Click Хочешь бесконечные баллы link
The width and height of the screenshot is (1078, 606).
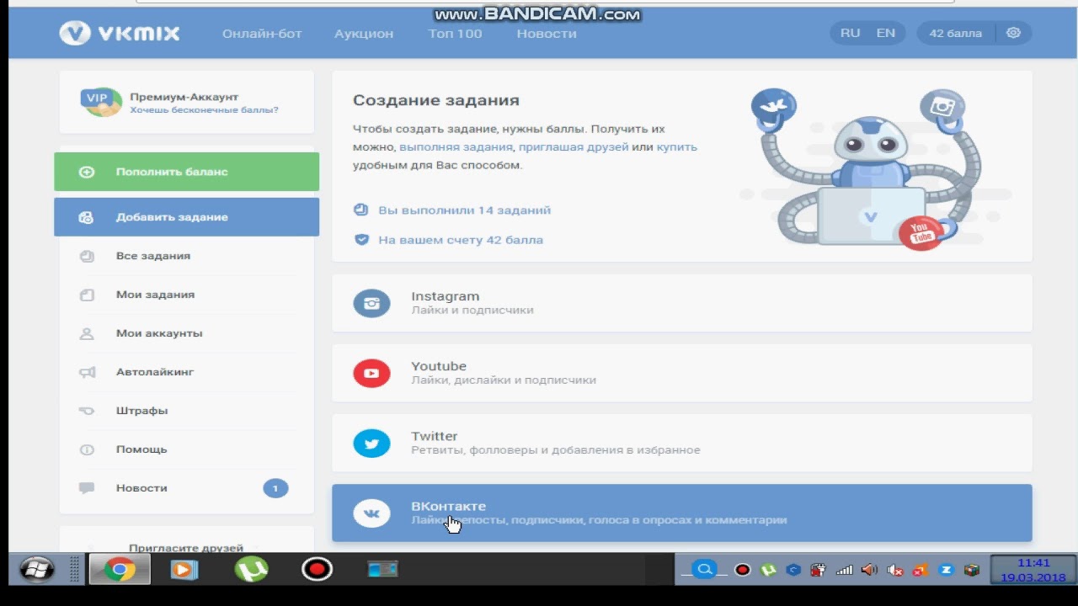(x=204, y=110)
